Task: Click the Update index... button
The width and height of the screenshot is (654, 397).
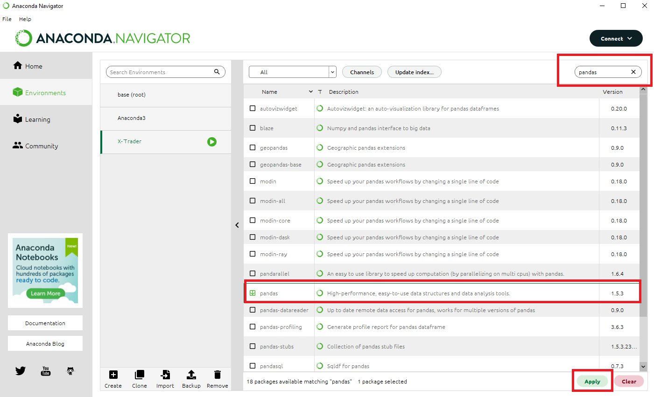Action: pyautogui.click(x=415, y=72)
